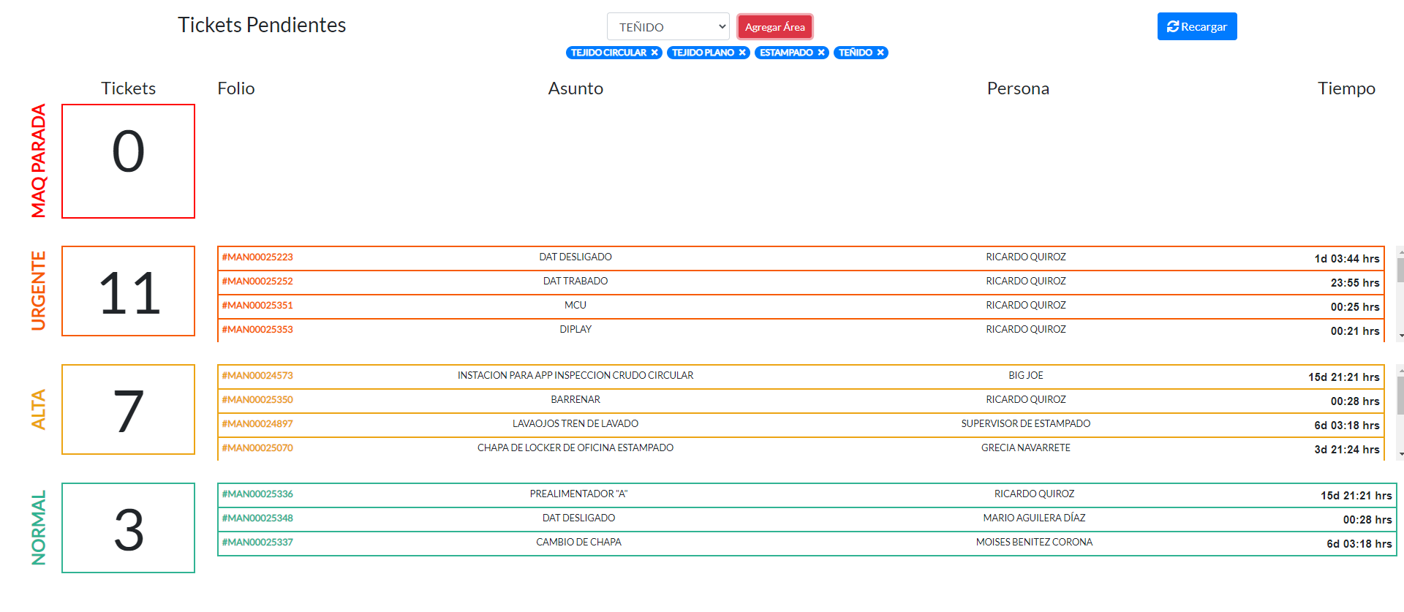The image size is (1404, 612).
Task: Open the CAMBIO DE CHAPA folio #MAN00025337
Action: coord(257,543)
